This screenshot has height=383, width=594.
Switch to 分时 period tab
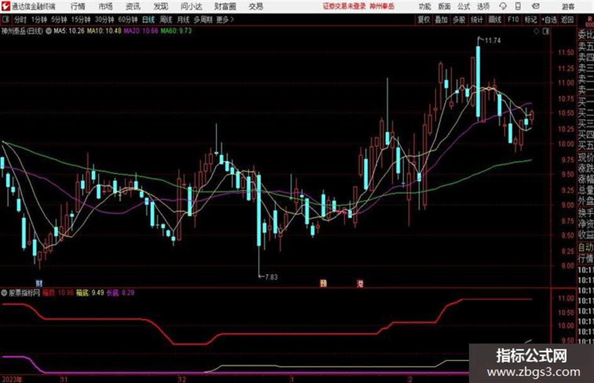pos(21,19)
